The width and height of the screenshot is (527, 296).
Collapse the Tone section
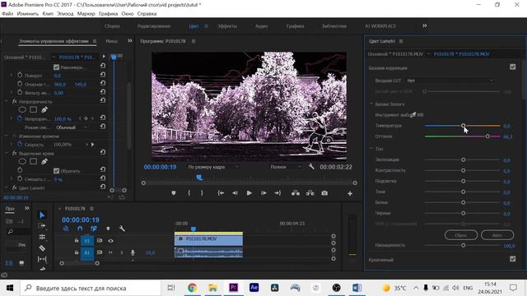[x=371, y=148]
